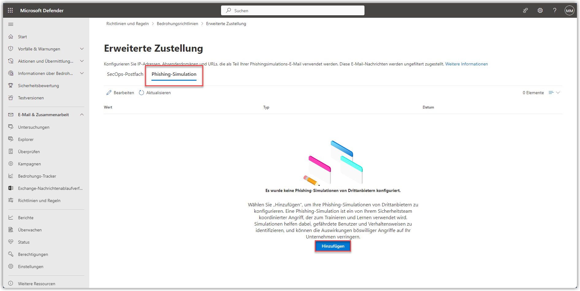Screen dimensions: 580x291
Task: Click the Richtlinien und Regeln sliders icon
Action: pos(11,200)
